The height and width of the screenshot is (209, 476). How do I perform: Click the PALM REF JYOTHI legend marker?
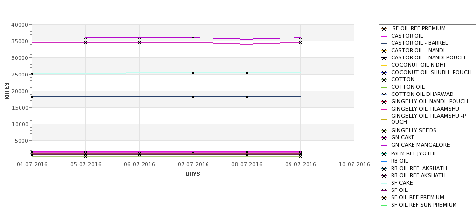click(x=384, y=154)
